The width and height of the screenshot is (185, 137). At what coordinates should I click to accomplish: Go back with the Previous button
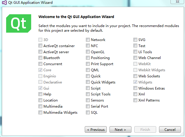96,129
